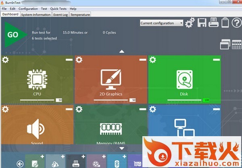Image resolution: width=242 pixels, height=168 pixels.
Task: Adjust the 2D Graphics duty cycle slider
Action: (111, 100)
